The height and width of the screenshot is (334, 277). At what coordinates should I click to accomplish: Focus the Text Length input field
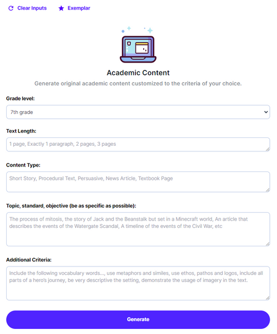click(x=138, y=145)
